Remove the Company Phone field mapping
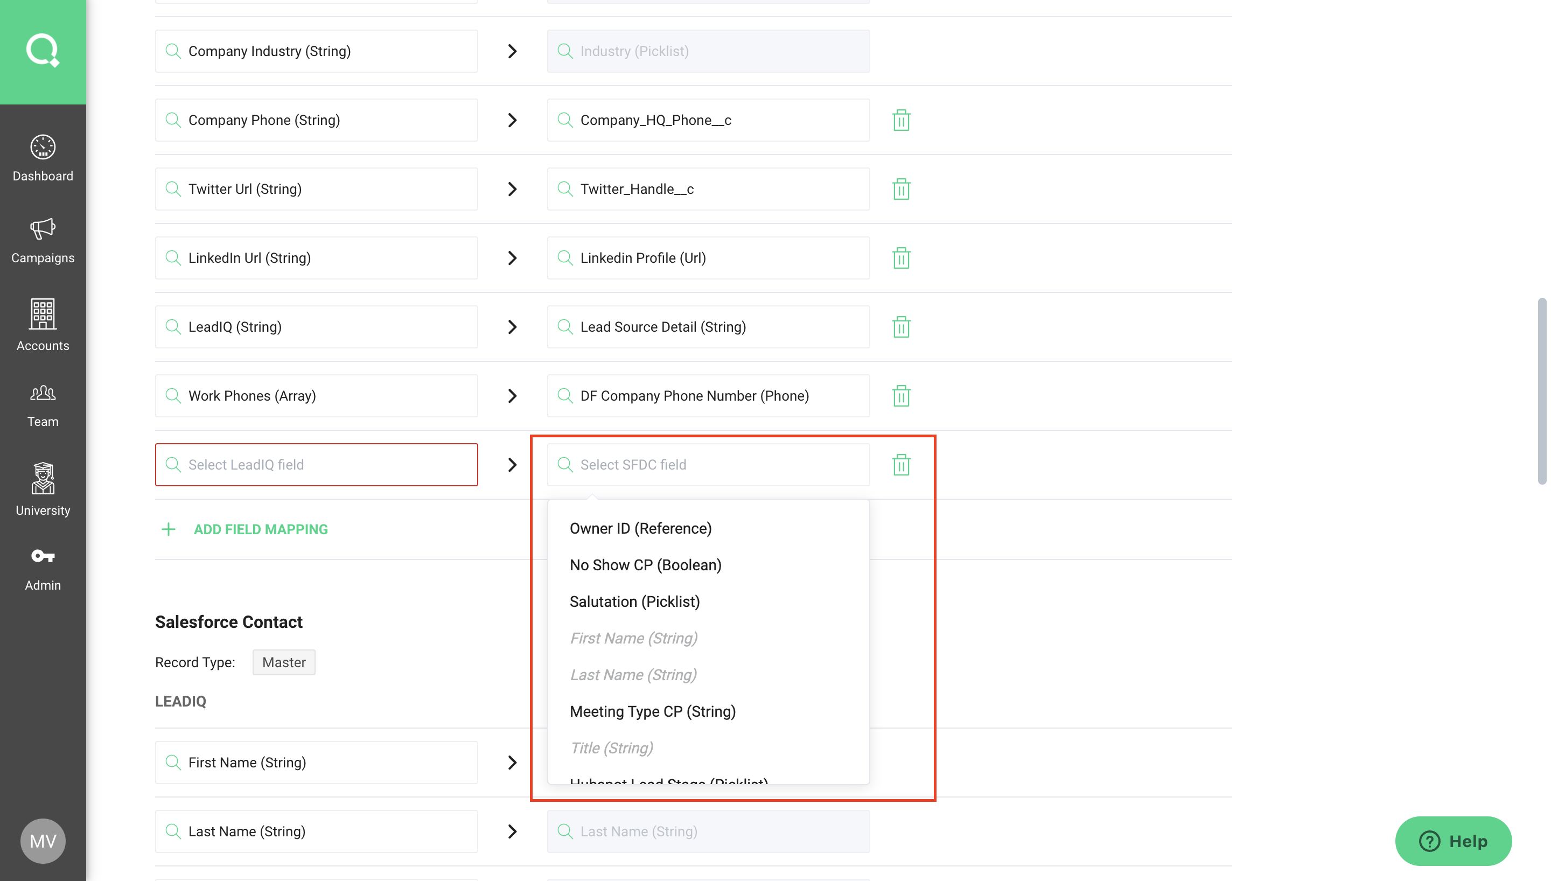The image size is (1551, 881). 901,120
